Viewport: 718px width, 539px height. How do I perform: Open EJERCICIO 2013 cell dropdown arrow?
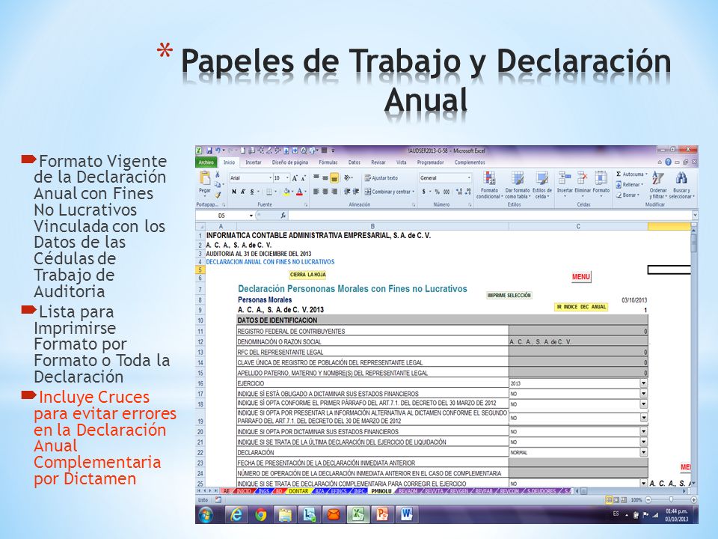pos(643,383)
